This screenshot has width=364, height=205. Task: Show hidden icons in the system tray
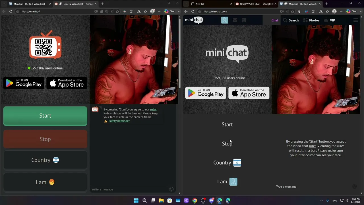coord(322,200)
